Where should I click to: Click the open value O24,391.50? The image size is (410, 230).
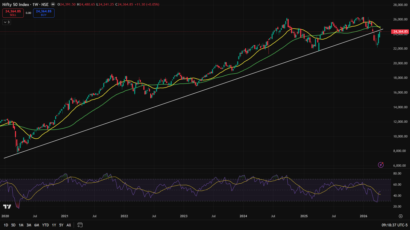coord(66,4)
